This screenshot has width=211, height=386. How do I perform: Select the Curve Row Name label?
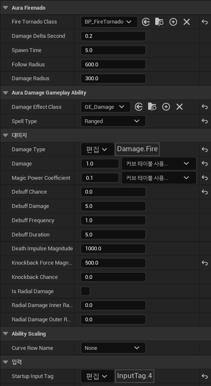click(33, 348)
